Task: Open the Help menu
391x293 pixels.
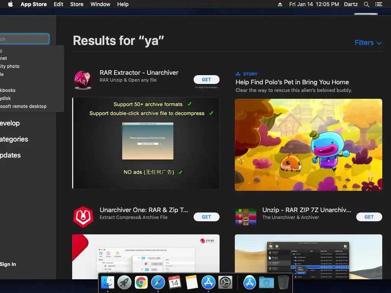Action: pos(123,4)
